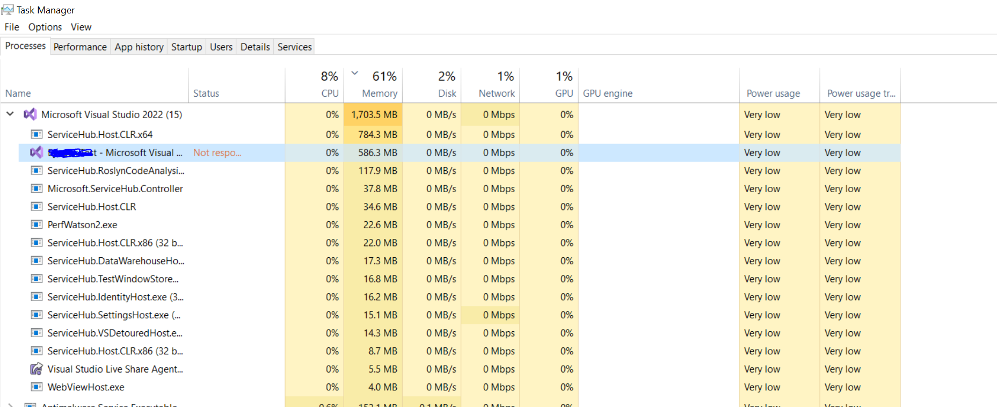Click the ServiceHub.RoslynCodeAnalysis process icon
Viewport: 997px width, 407px height.
tap(37, 171)
